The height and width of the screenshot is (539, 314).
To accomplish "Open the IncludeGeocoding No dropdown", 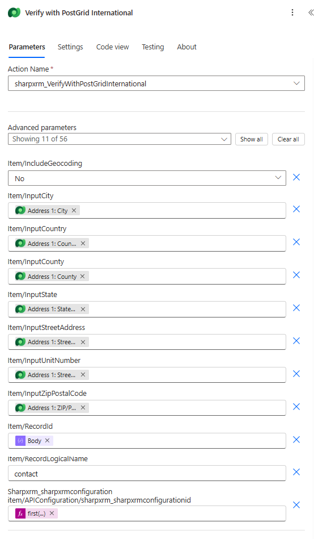I will click(x=147, y=178).
